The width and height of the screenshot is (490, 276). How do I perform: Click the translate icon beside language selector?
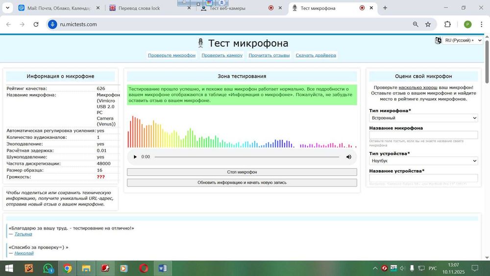coord(438,40)
